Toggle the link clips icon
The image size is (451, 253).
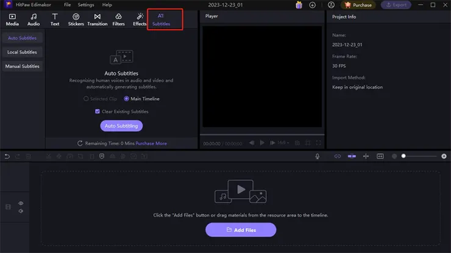click(x=338, y=156)
